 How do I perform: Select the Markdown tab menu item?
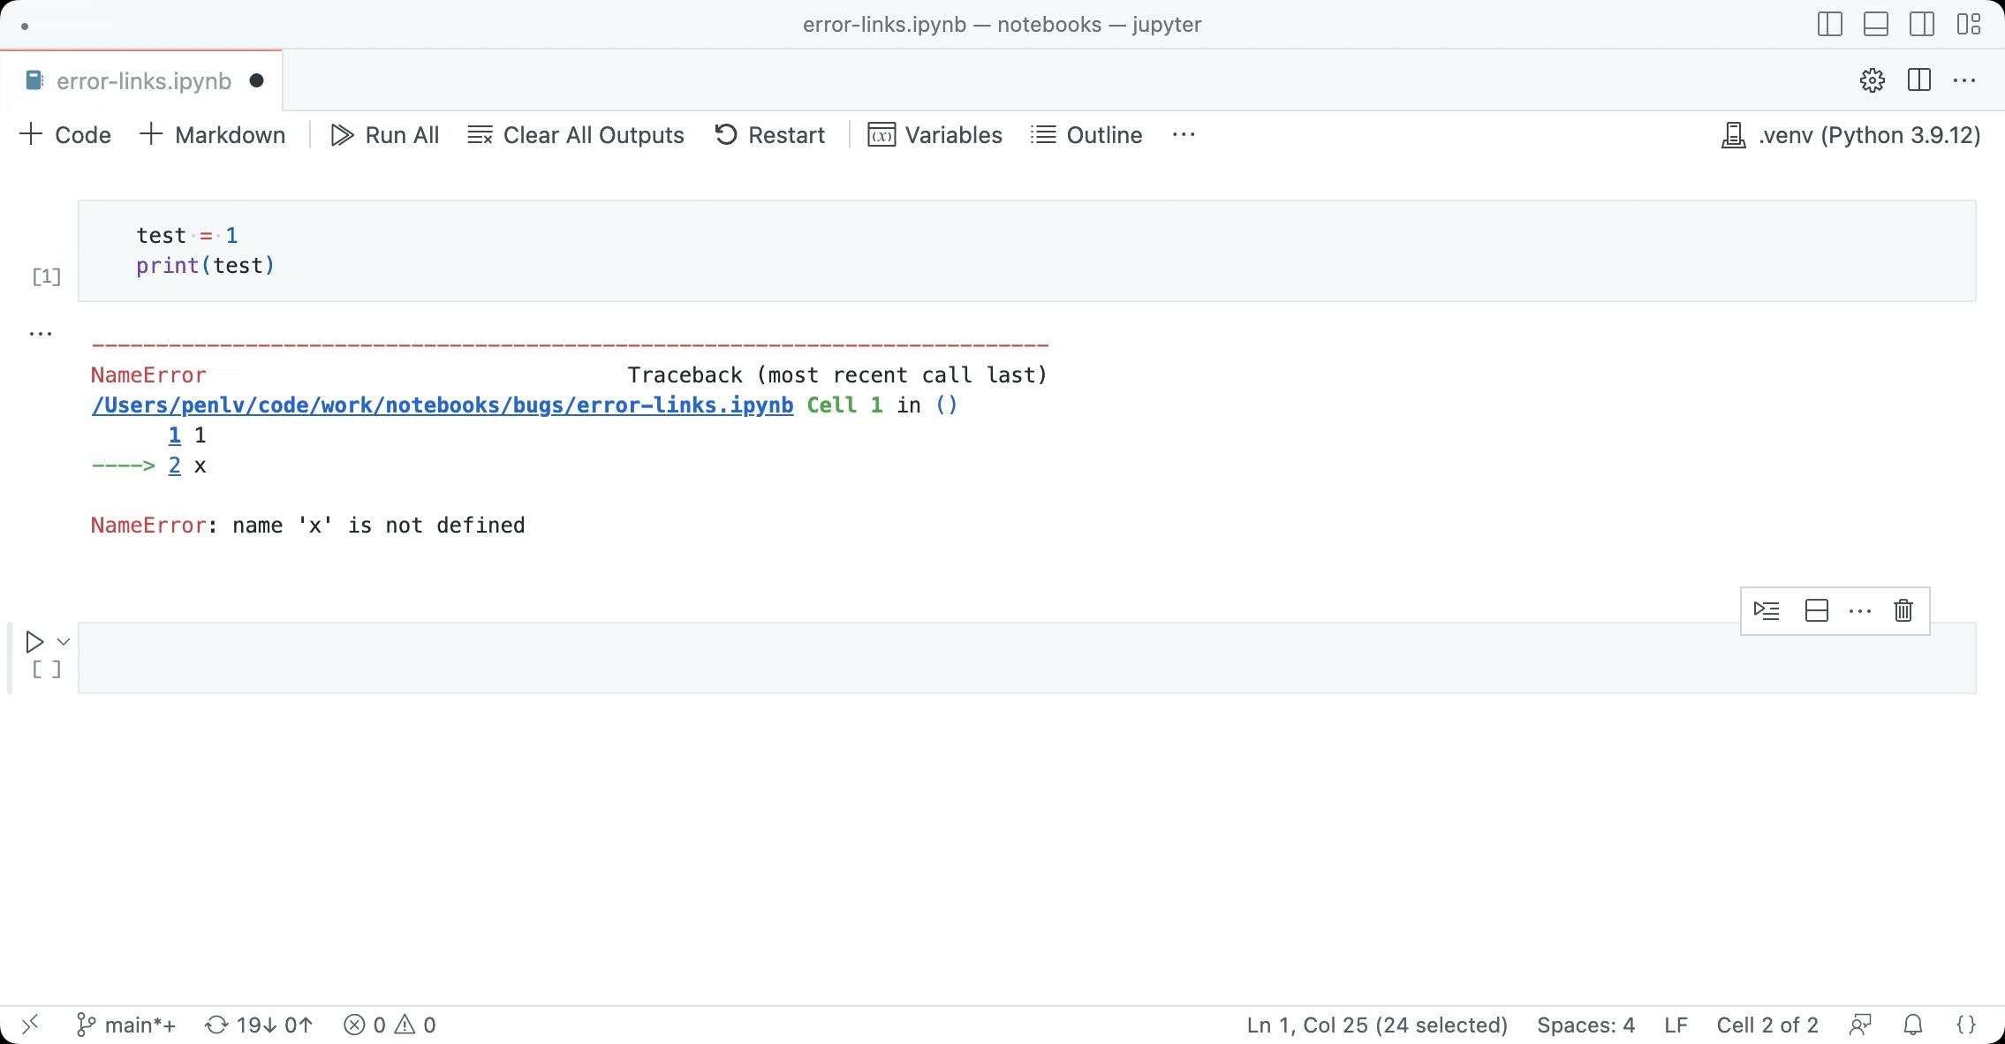[x=214, y=134]
